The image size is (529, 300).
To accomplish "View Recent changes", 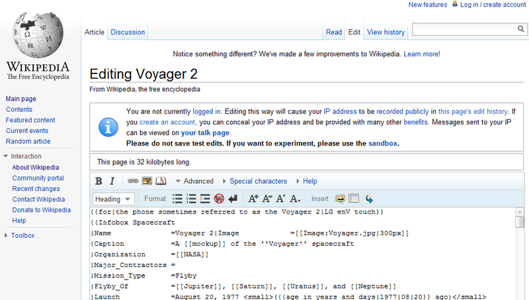I will [x=36, y=188].
